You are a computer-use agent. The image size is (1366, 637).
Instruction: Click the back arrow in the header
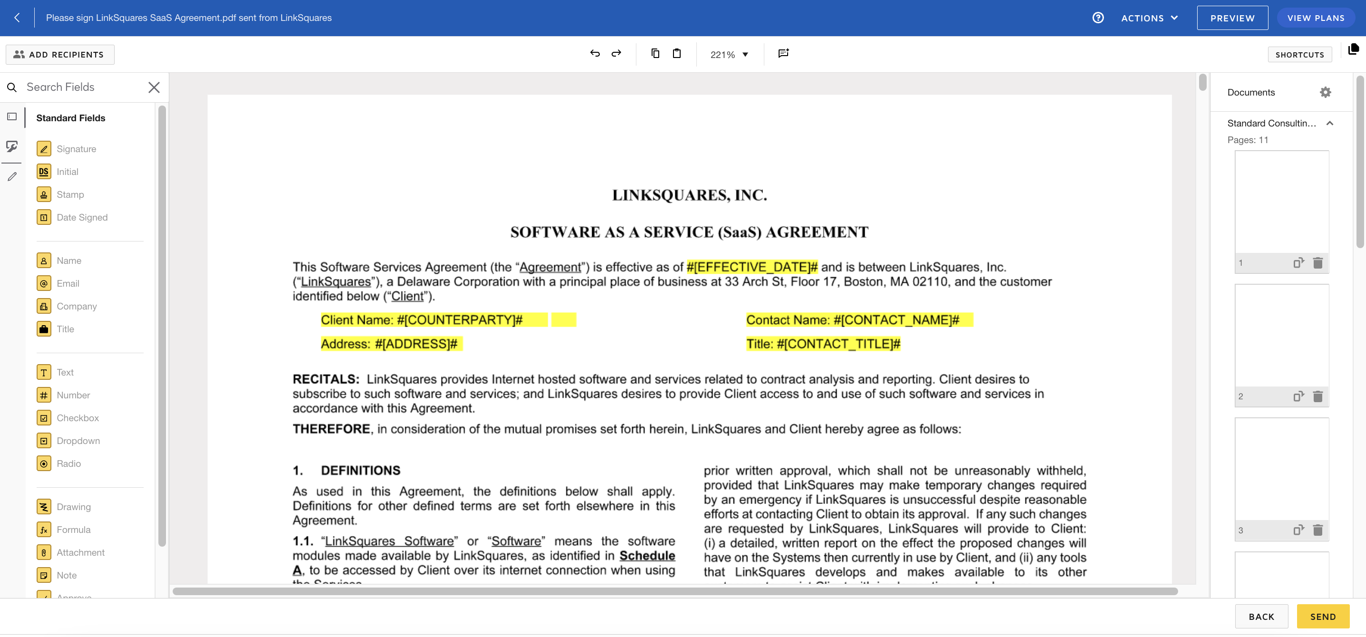tap(17, 18)
